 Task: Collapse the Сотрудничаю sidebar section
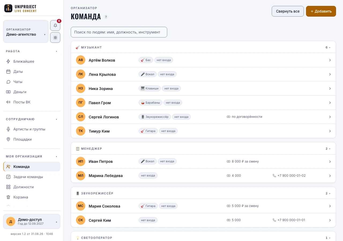(x=32, y=119)
